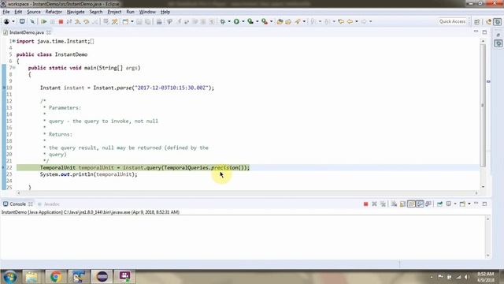Open the Run button dropdown arrow

[243, 21]
